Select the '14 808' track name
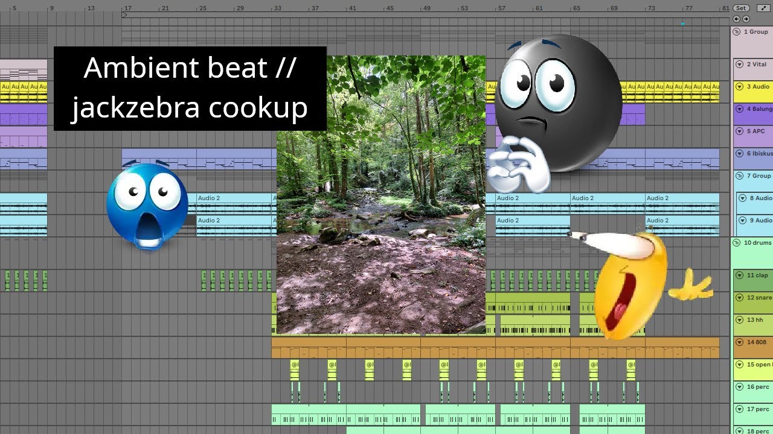 [757, 342]
